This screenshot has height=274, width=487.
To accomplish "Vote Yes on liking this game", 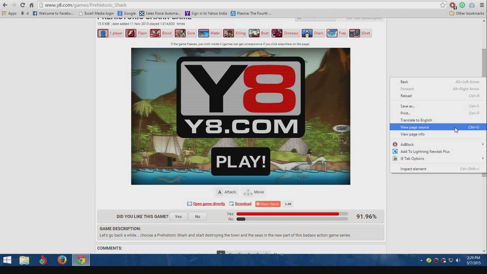I will tap(178, 217).
